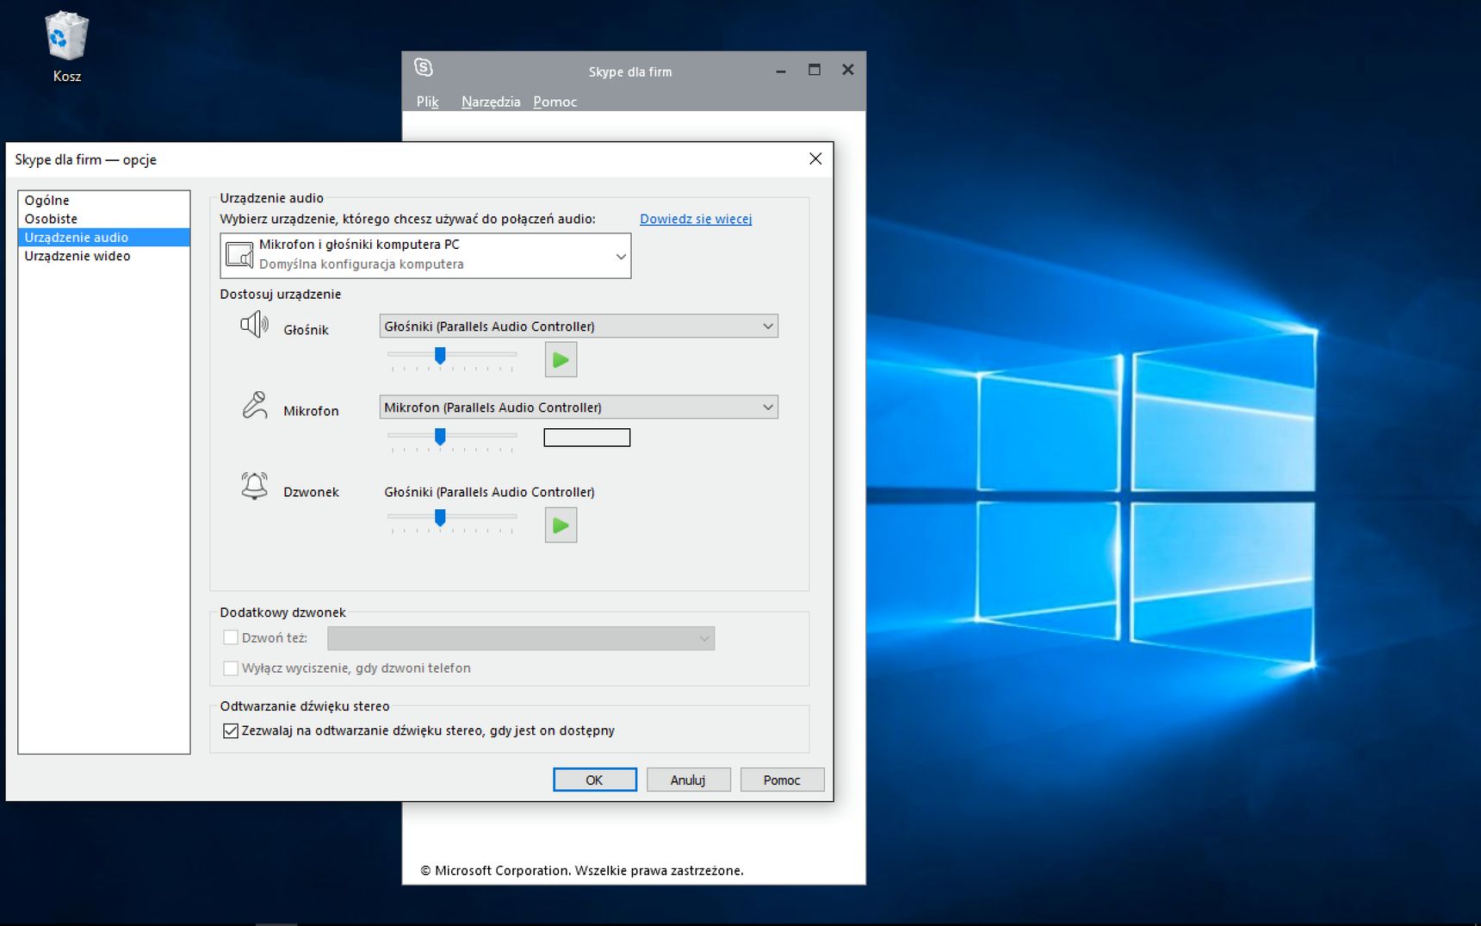Click the bell icon next to Dzwonek
Image resolution: width=1481 pixels, height=926 pixels.
point(254,486)
